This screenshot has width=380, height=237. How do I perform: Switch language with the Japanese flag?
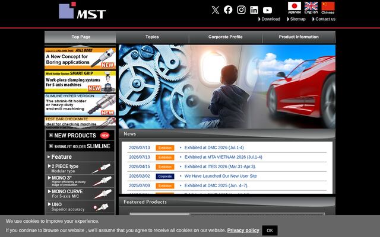294,8
